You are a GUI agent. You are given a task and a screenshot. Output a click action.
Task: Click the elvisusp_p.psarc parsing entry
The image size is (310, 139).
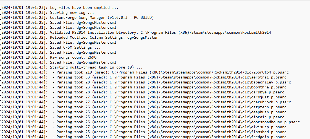(143, 127)
